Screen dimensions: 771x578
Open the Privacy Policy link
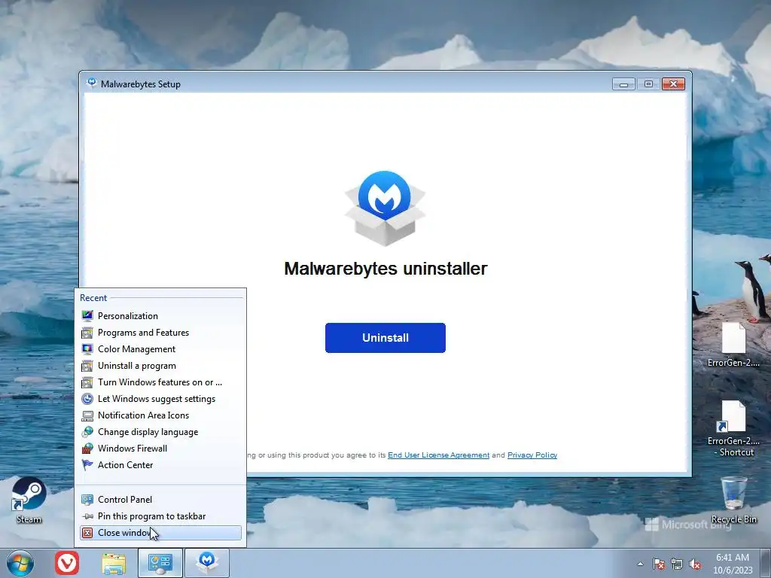[x=532, y=455]
